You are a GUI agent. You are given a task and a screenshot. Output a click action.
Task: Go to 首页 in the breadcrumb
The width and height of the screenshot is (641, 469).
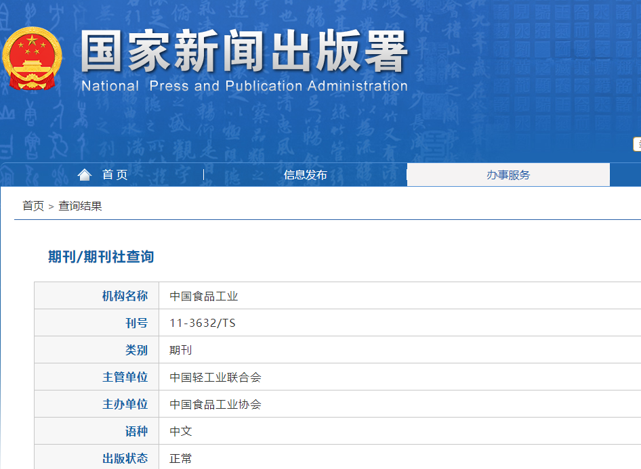tap(33, 206)
